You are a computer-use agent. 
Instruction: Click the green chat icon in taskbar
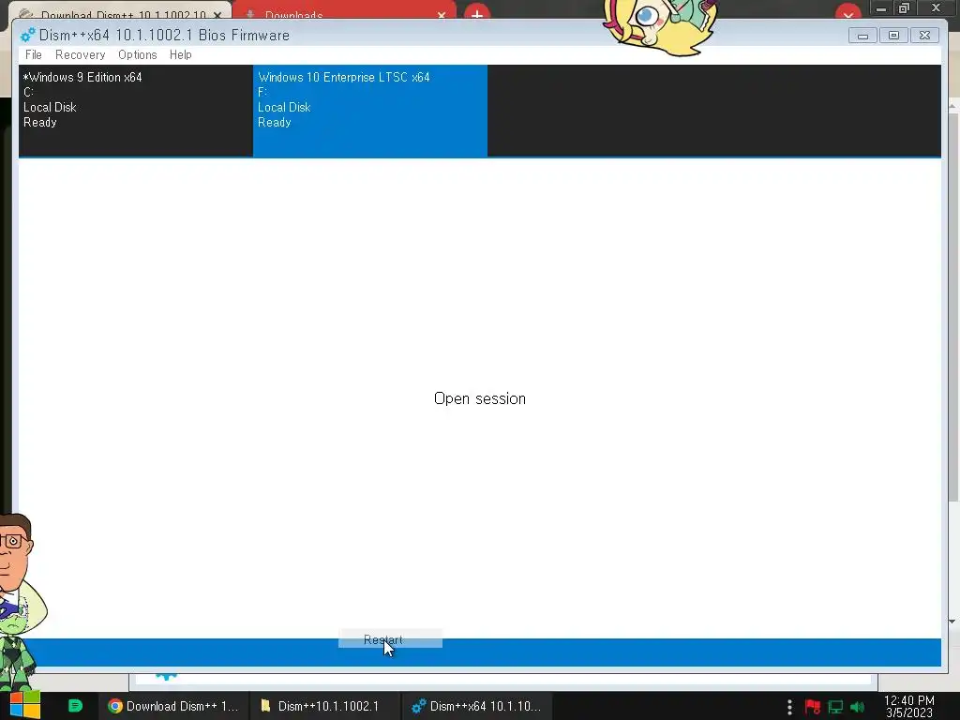(x=75, y=706)
